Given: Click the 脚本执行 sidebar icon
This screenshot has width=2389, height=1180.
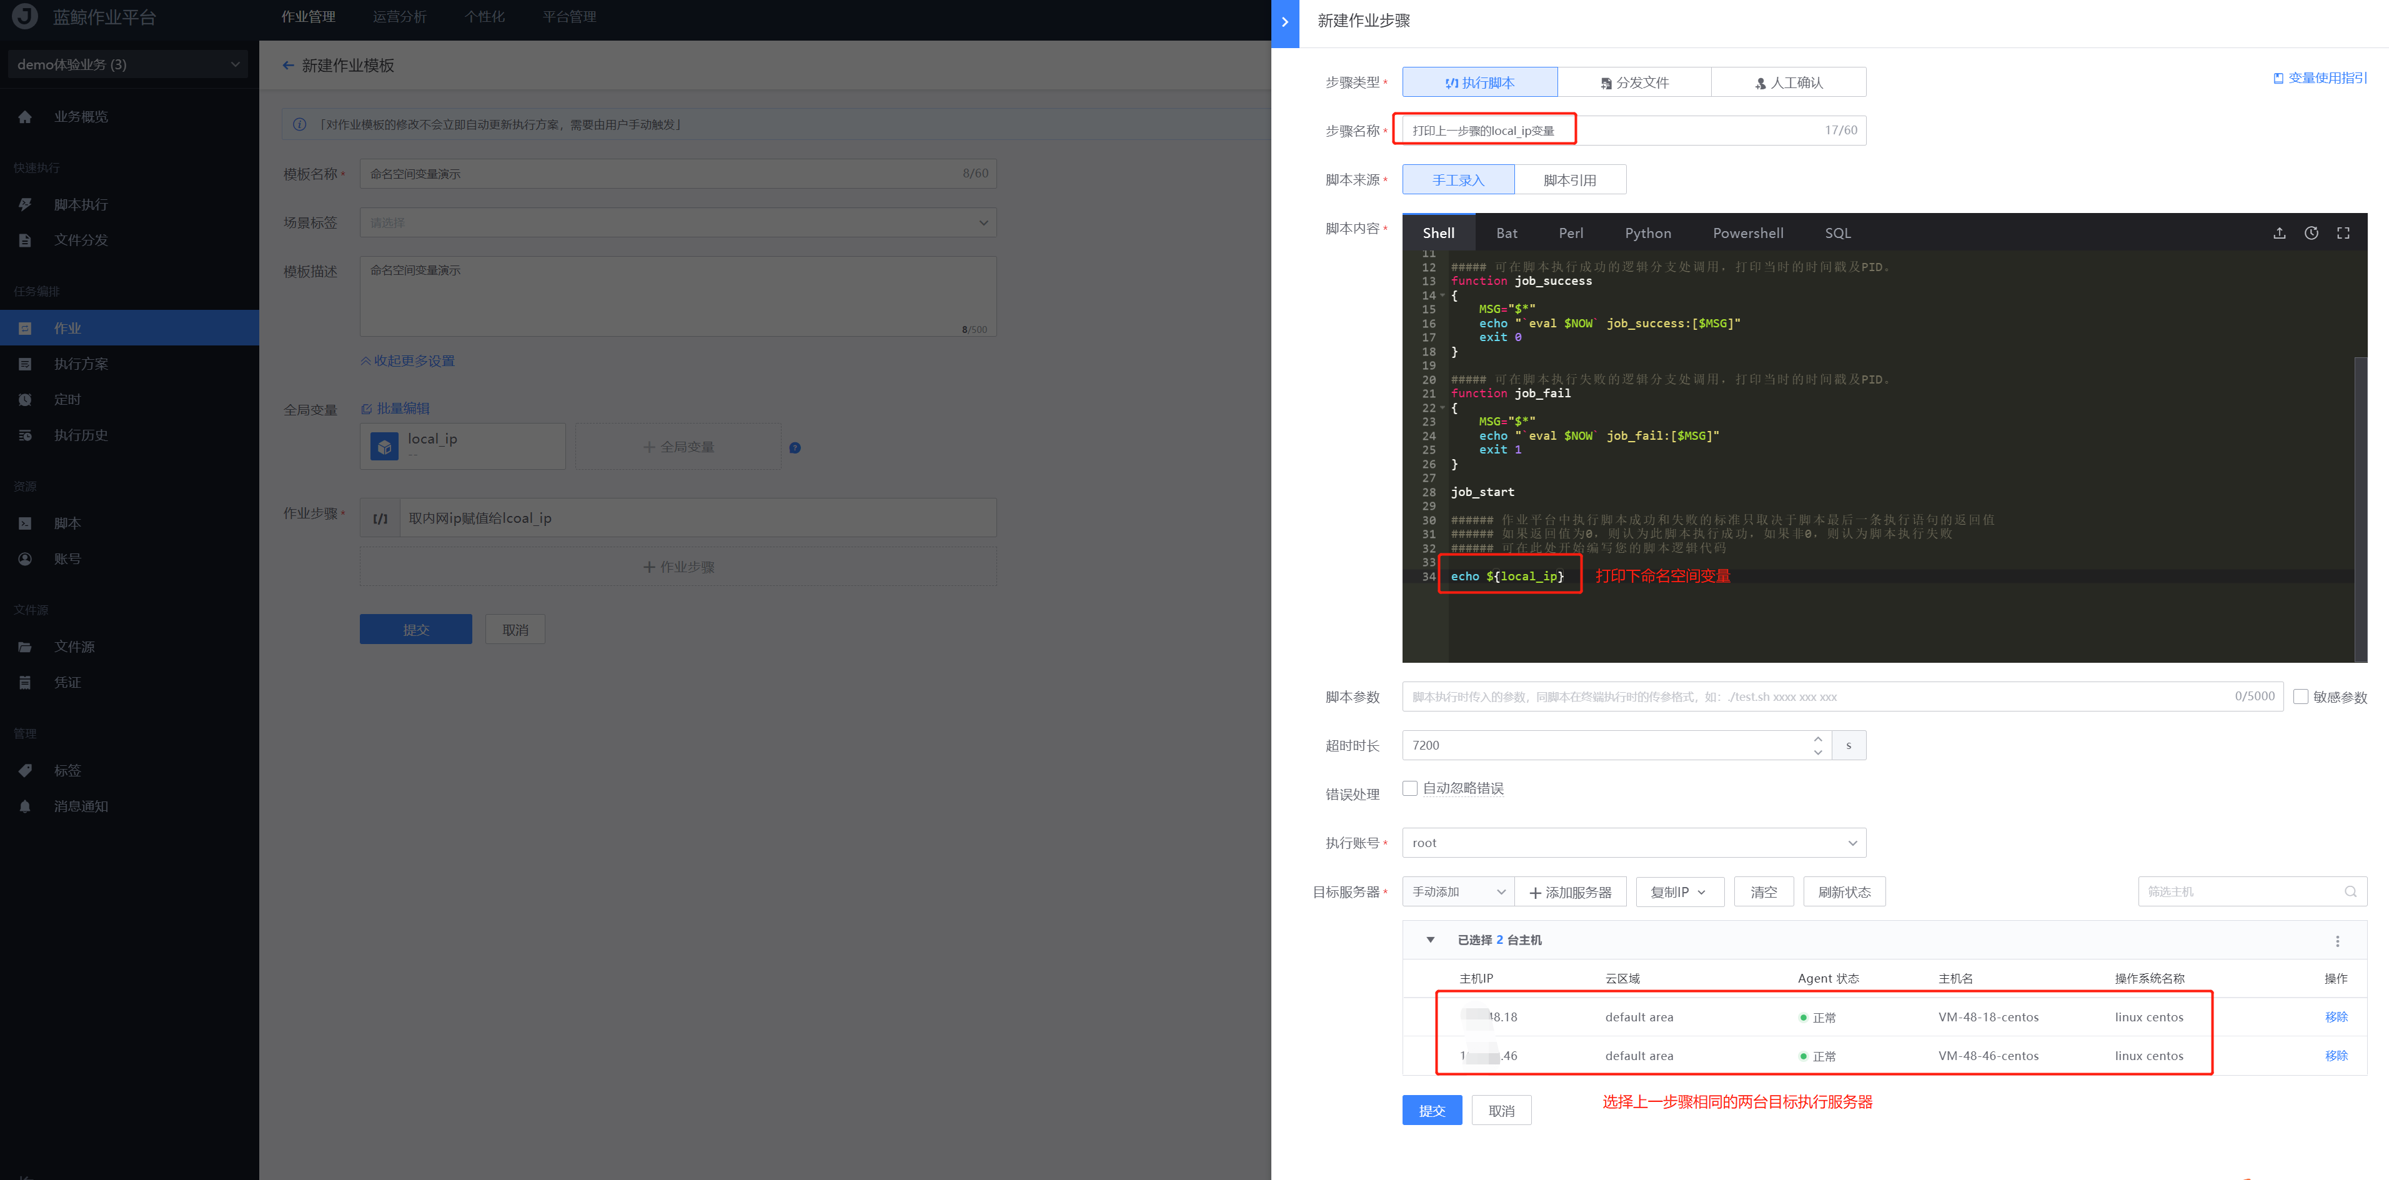Looking at the screenshot, I should coord(25,204).
